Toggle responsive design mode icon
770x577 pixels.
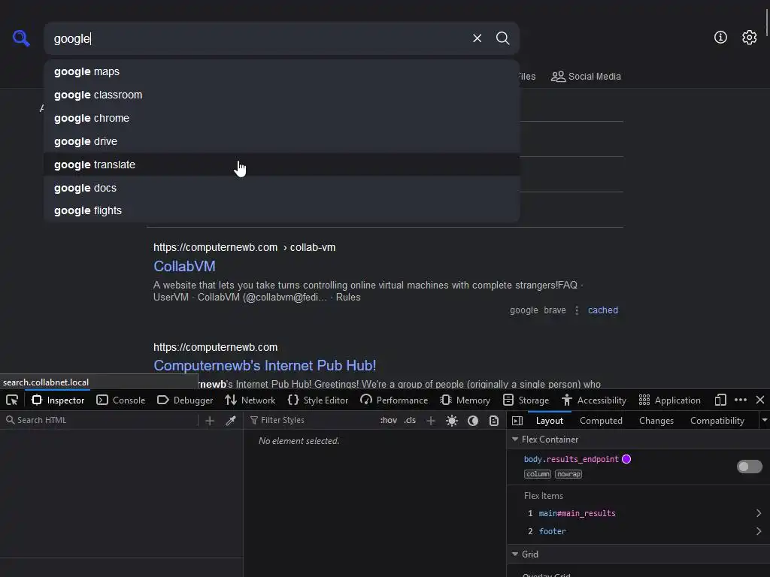(x=720, y=400)
